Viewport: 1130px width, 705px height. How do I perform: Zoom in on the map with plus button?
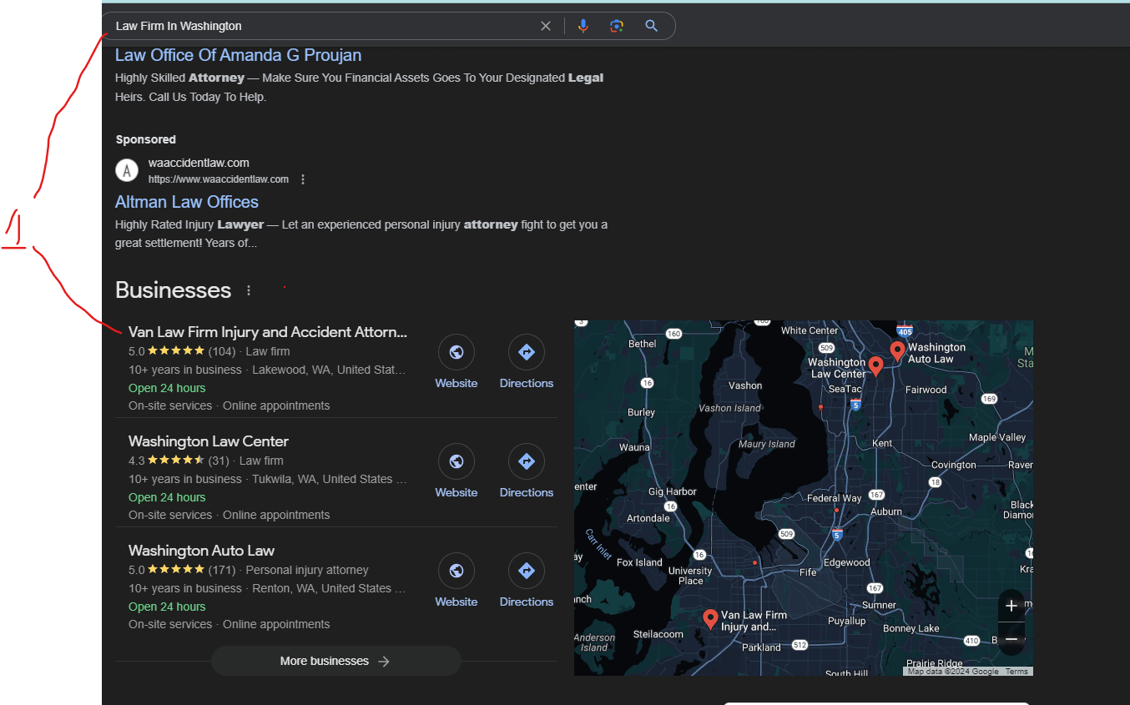click(1011, 606)
